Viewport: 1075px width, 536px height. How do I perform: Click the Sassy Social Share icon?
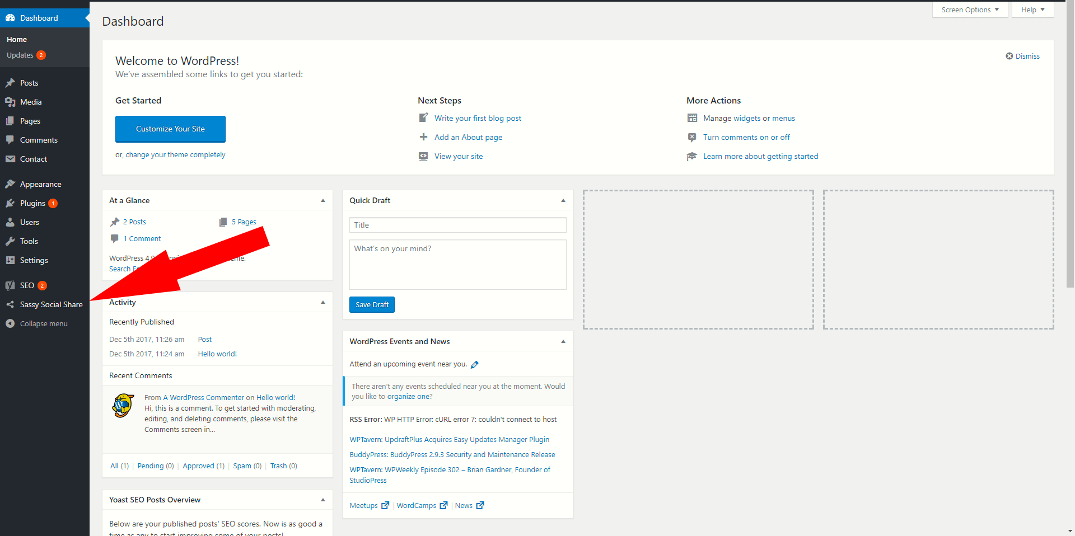pos(10,304)
